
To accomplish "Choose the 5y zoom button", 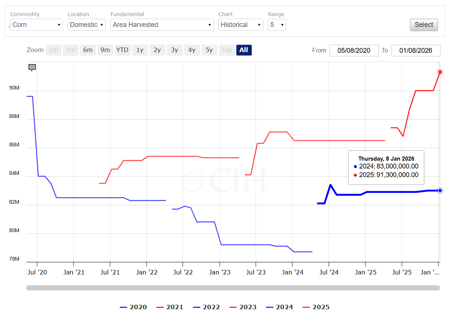I will click(x=209, y=50).
